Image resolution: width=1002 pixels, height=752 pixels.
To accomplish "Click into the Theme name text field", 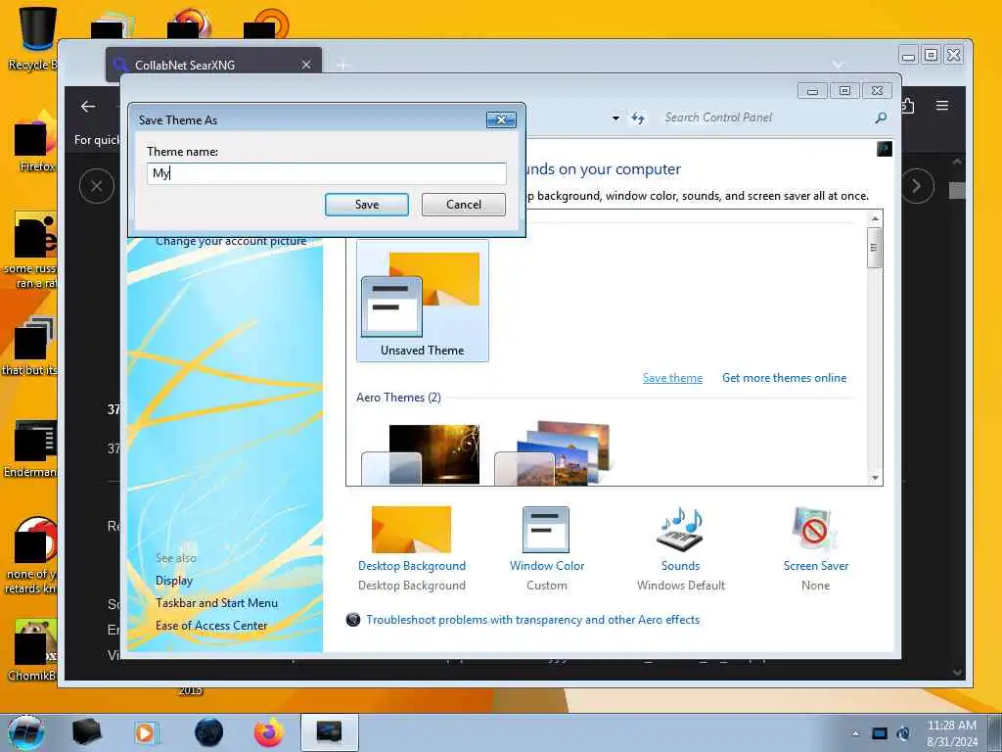I will coord(327,173).
